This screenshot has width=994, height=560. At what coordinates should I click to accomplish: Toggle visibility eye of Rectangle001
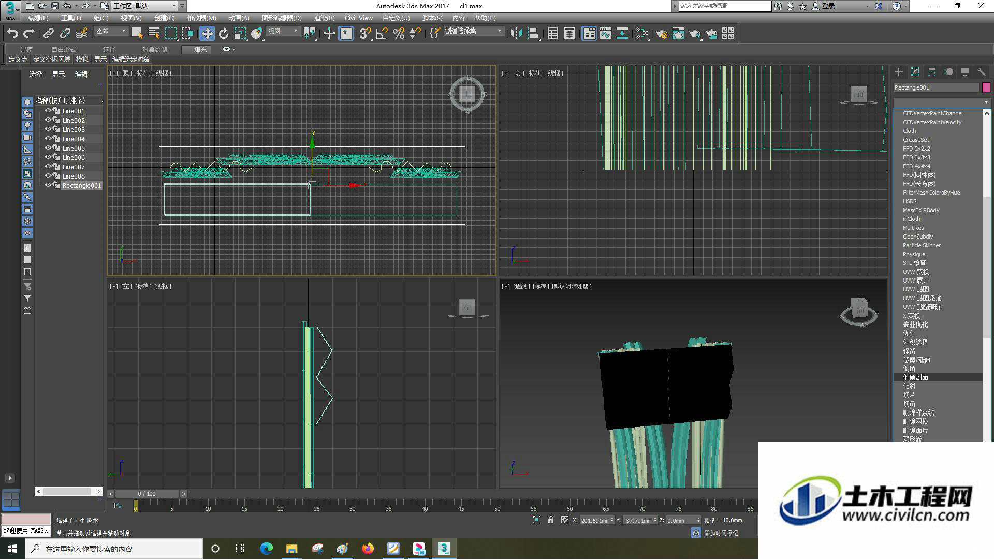coord(48,185)
